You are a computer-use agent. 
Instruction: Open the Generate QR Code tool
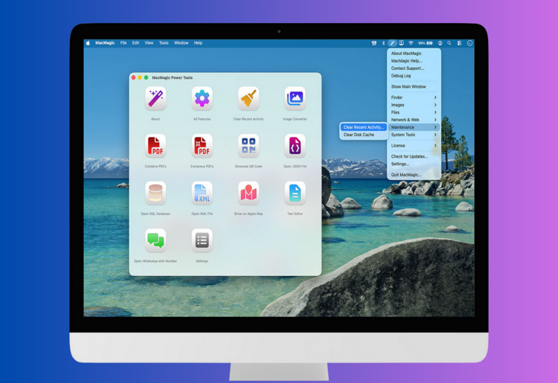point(248,146)
